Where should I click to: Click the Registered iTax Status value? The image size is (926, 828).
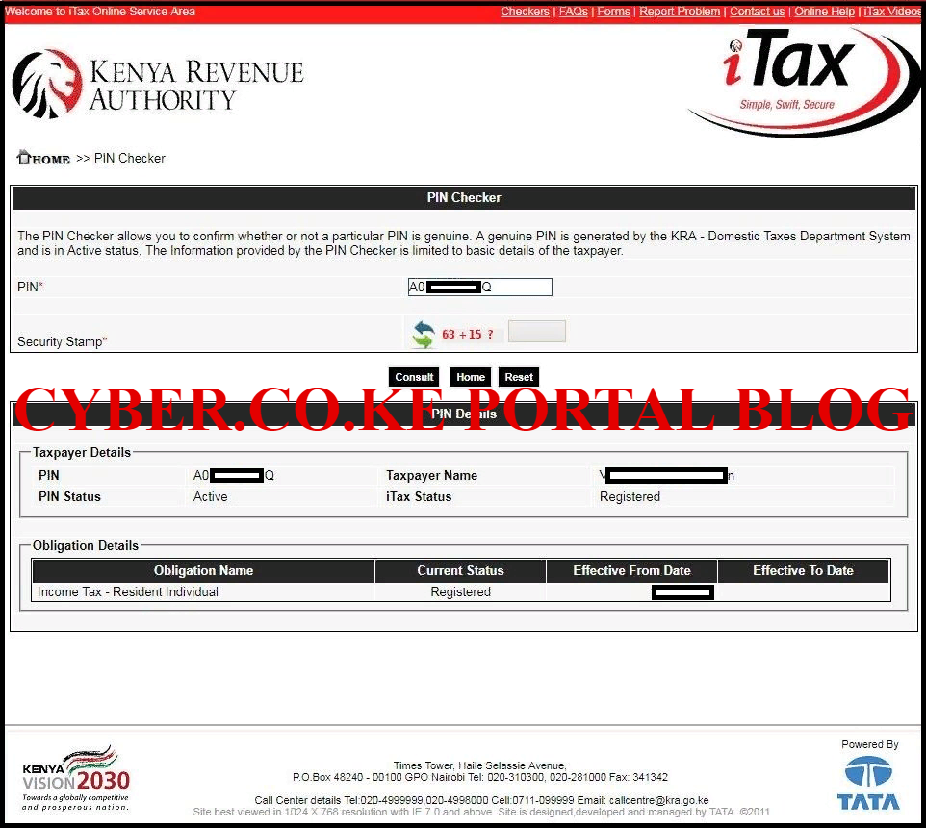click(630, 497)
